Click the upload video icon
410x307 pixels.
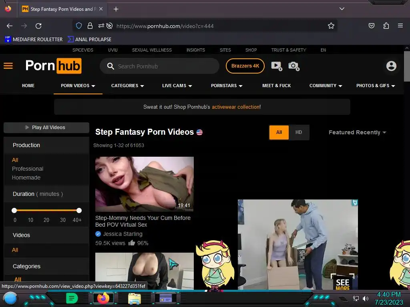[276, 66]
